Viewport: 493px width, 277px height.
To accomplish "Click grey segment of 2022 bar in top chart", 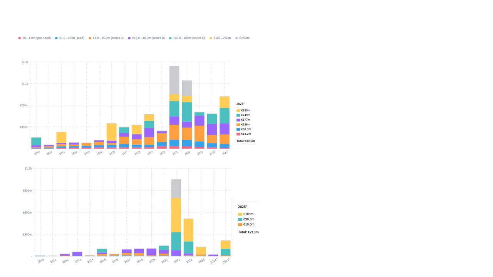I will point(187,88).
